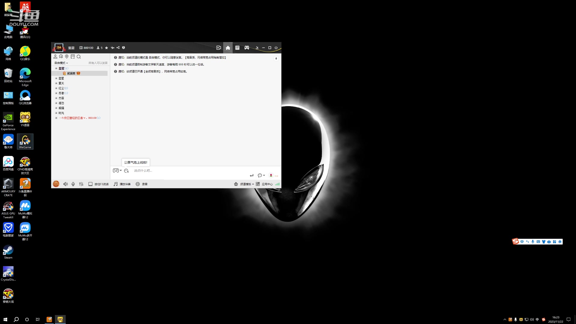Click the emoji font icon by chat input
Image resolution: width=576 pixels, height=324 pixels.
coord(126,171)
